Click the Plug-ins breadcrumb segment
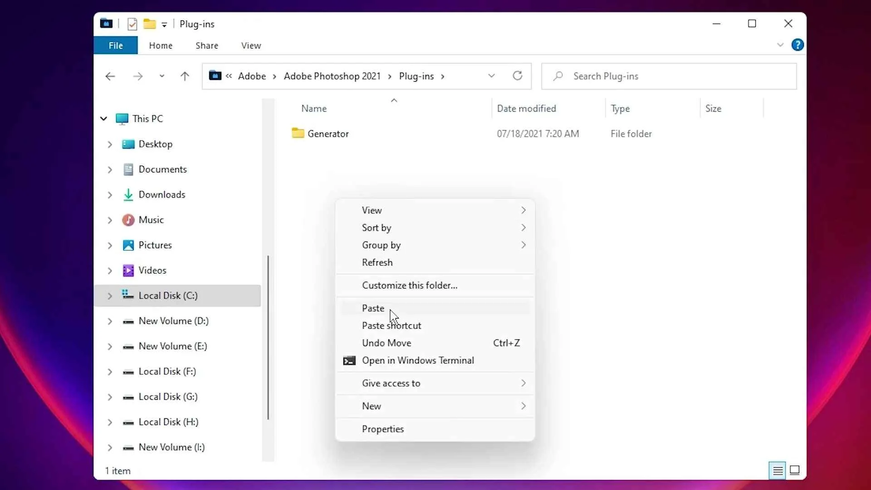This screenshot has width=871, height=490. (416, 76)
